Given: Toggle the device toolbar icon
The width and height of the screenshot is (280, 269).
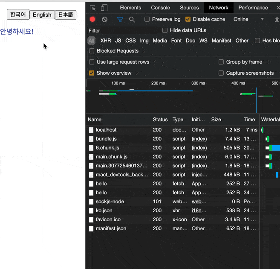Looking at the screenshot, I should [x=104, y=8].
